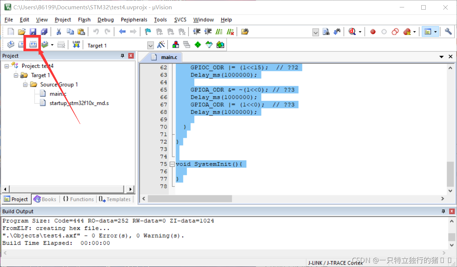Open Select Software Packs
The image size is (457, 267).
(x=209, y=45)
